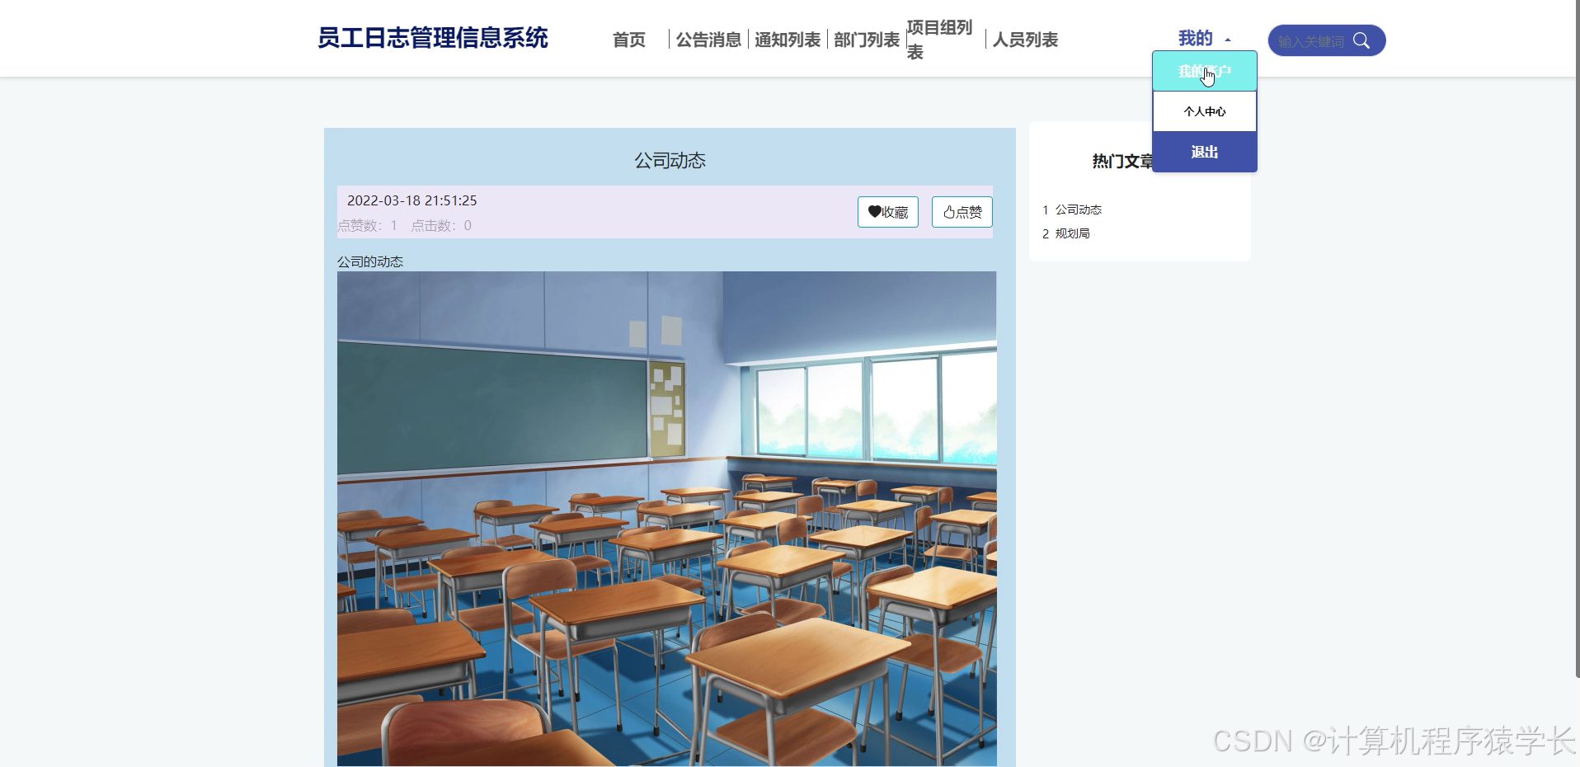
Task: Open the 项目组列表 nav item
Action: 939,40
